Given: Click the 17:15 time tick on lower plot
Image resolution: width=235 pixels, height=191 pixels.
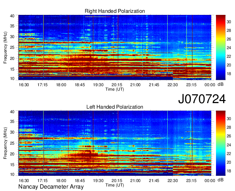Looking at the screenshot, I should (43, 181).
